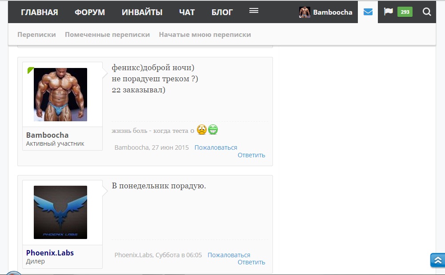445x275 pixels.
Task: Click the 293 notifications badge
Action: (405, 12)
